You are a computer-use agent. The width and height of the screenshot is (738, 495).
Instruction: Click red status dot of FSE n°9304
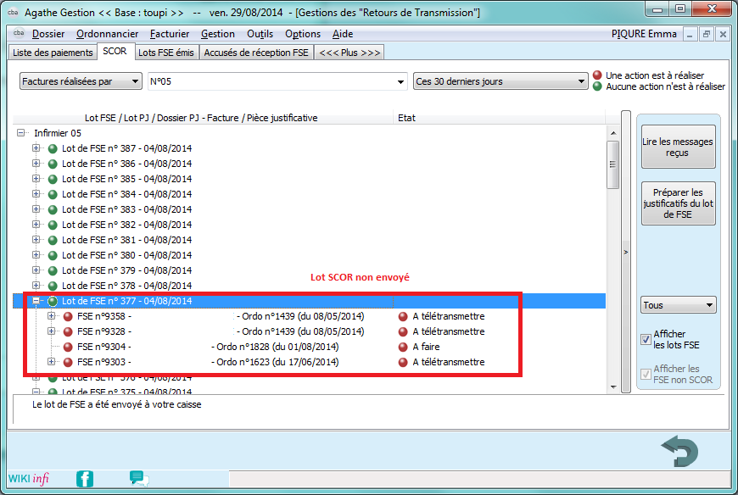(68, 347)
